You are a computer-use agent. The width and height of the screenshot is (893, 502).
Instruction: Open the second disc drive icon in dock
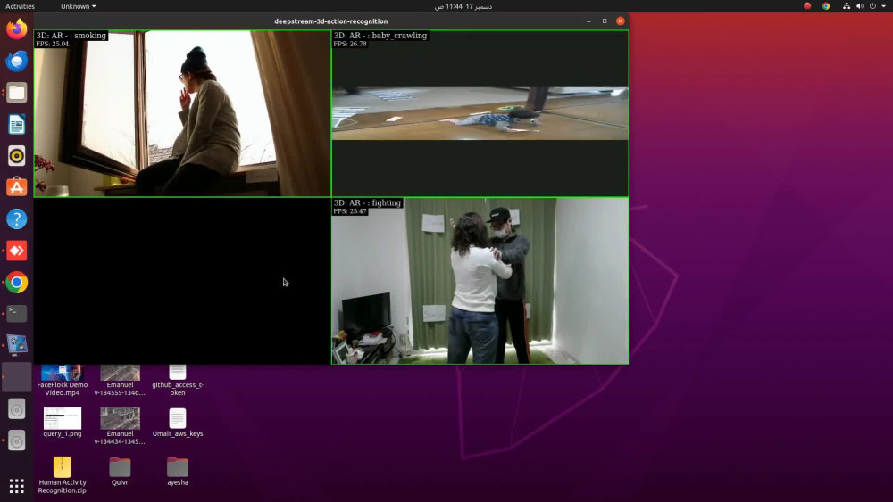coord(16,440)
